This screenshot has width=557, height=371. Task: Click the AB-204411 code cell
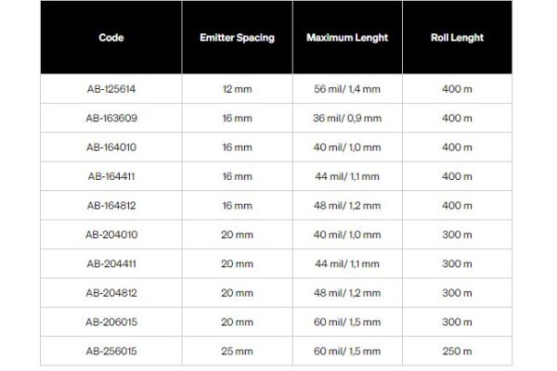pos(110,263)
